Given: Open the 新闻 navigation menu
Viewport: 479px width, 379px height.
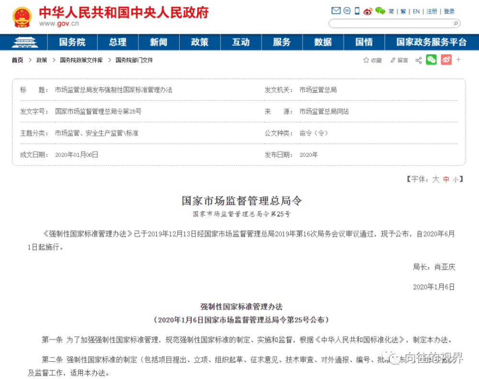Looking at the screenshot, I should 158,42.
